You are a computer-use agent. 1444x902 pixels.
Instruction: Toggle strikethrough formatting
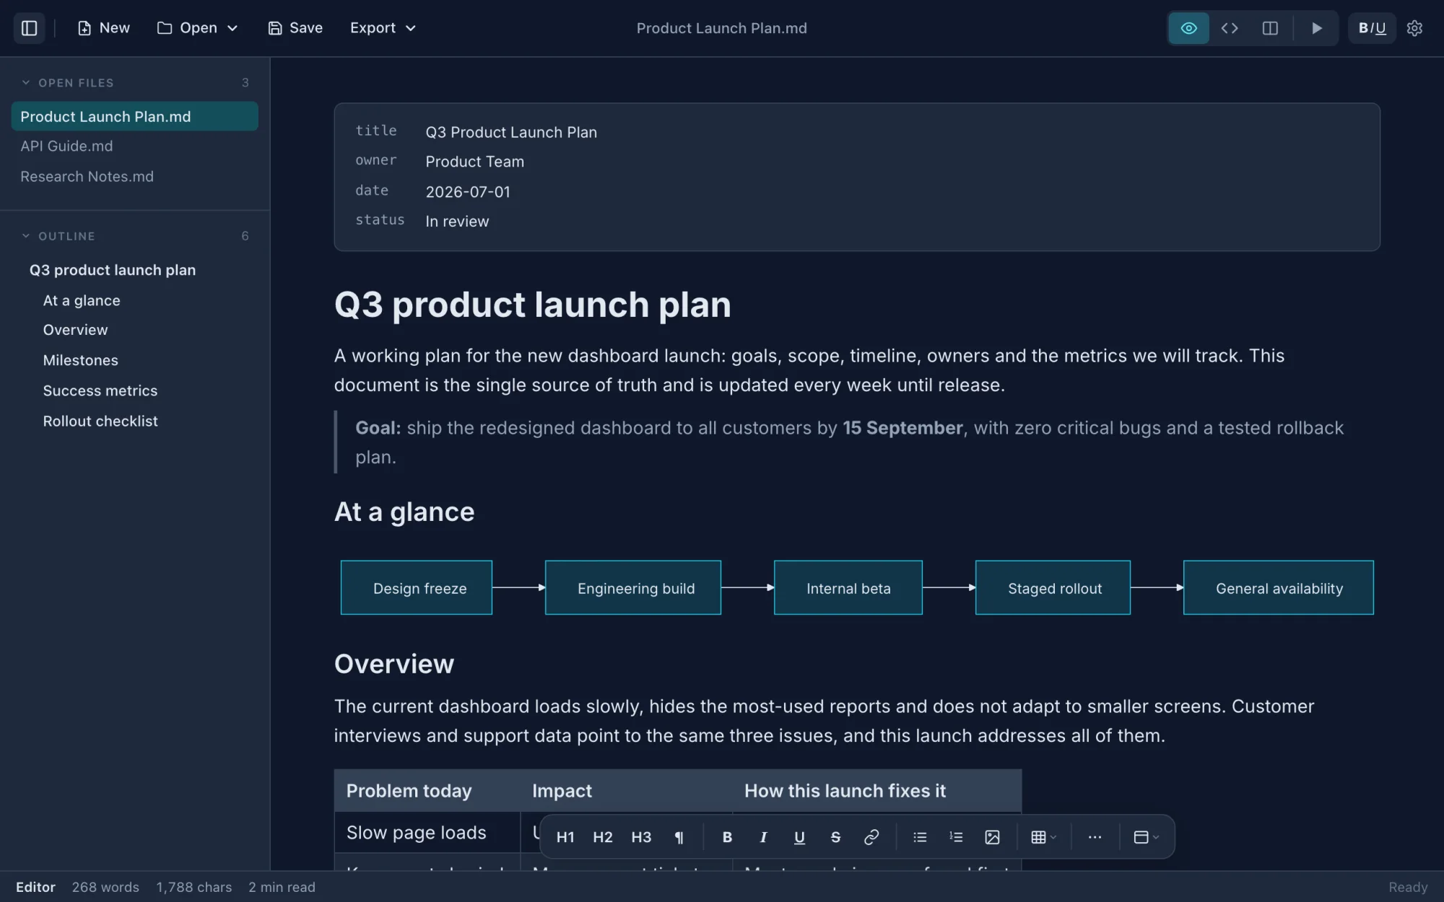835,837
